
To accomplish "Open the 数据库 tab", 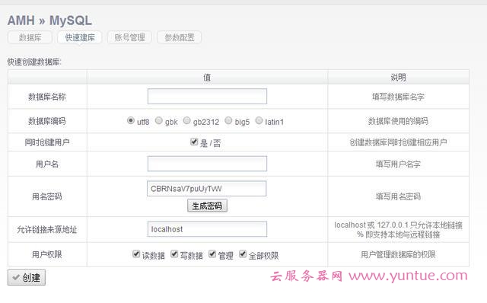I will 30,37.
